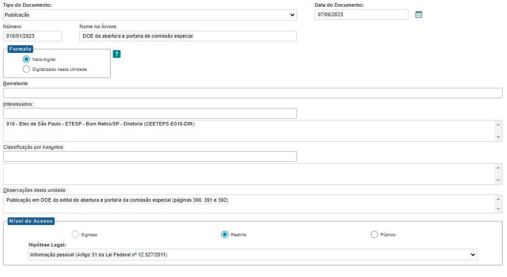Select the Etec de São Paulo interessado entry
The width and height of the screenshot is (507, 277).
101,124
